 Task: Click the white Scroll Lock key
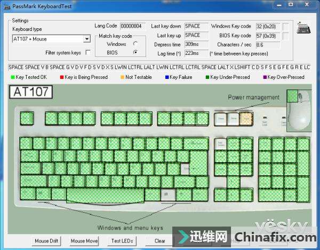[x=233, y=119]
